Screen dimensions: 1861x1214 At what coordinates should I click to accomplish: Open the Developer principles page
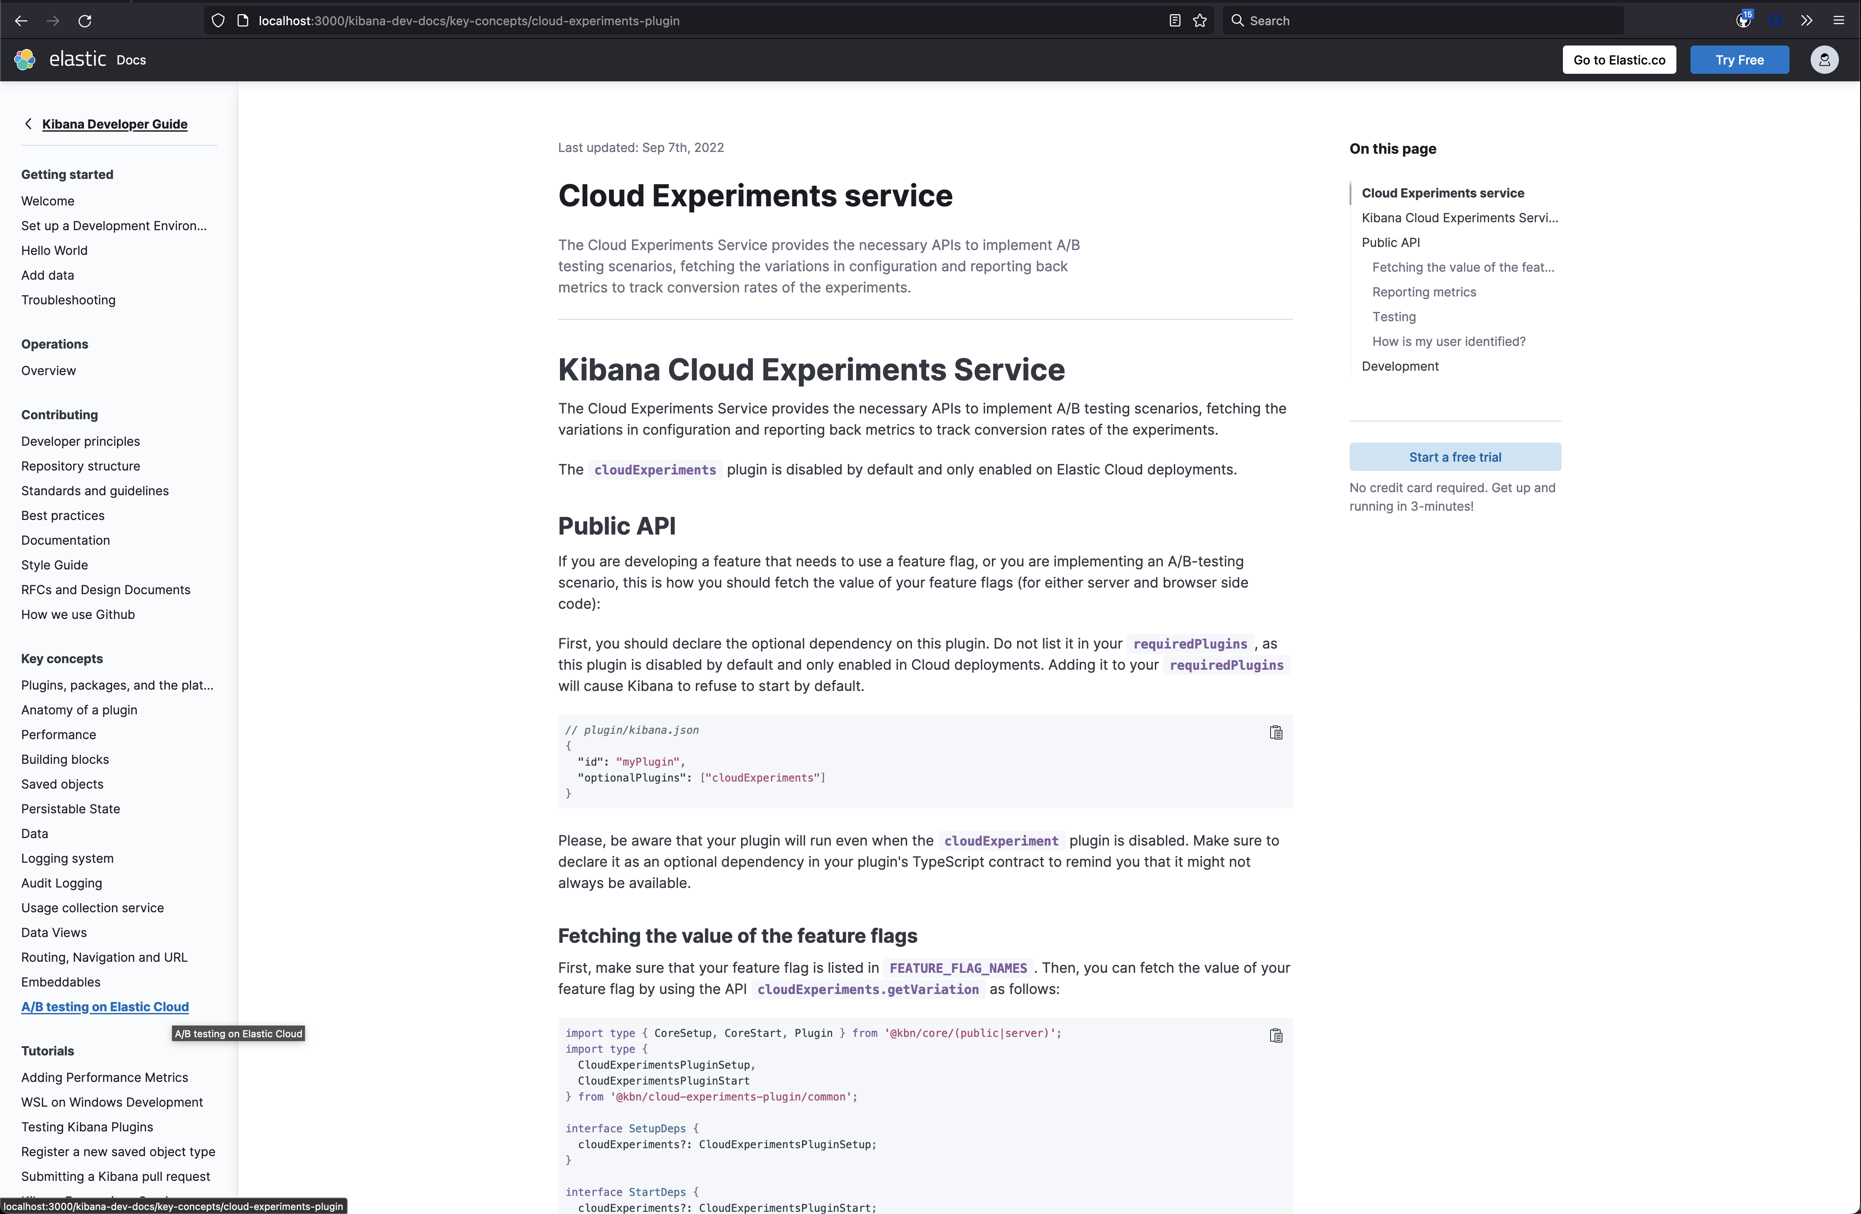tap(80, 441)
